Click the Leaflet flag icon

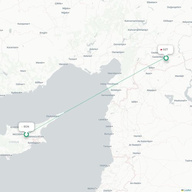[x=182, y=190]
